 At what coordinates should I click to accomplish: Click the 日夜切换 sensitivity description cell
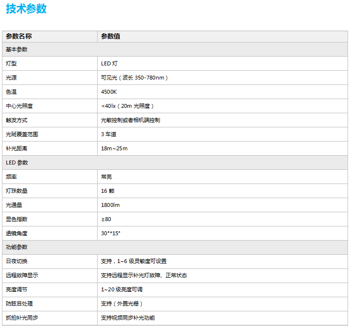(134, 262)
